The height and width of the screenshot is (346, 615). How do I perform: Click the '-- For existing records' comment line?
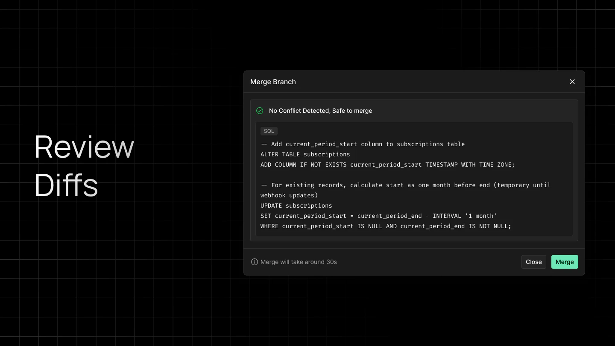click(x=406, y=185)
